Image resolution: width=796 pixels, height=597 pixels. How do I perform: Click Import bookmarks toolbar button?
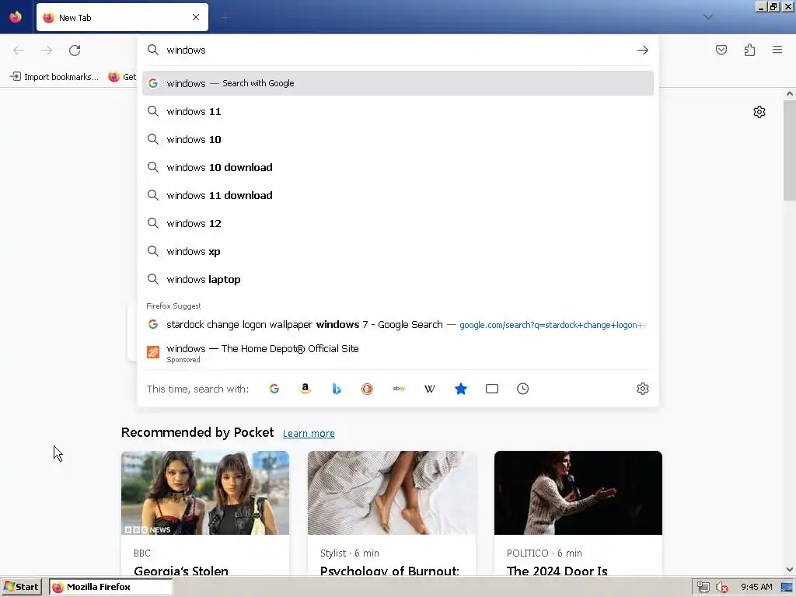[54, 77]
